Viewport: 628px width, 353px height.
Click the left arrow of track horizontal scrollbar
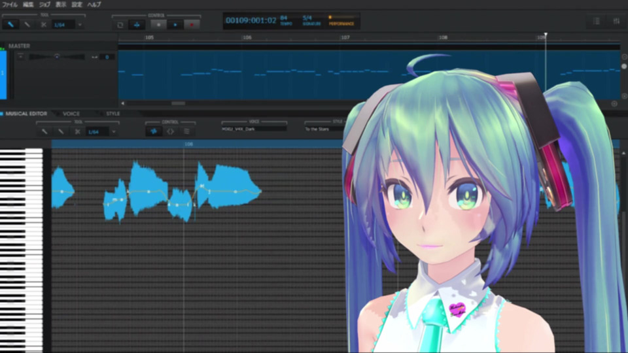(x=123, y=103)
